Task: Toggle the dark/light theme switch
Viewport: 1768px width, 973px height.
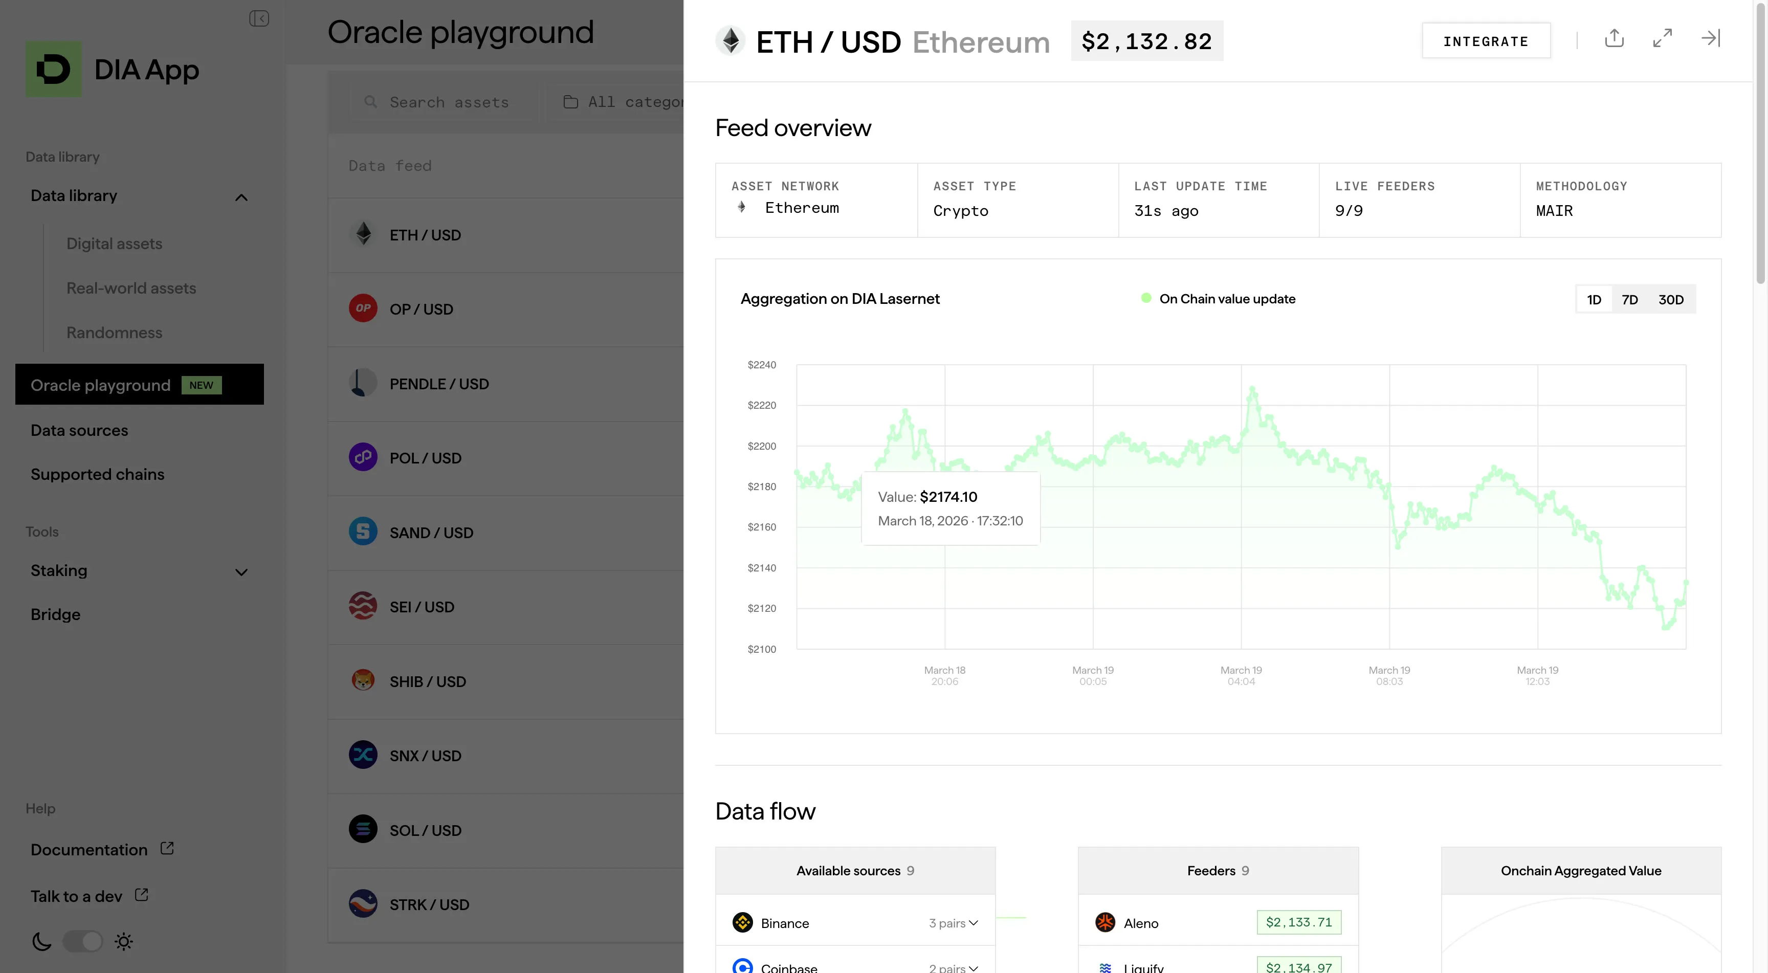Action: tap(82, 941)
